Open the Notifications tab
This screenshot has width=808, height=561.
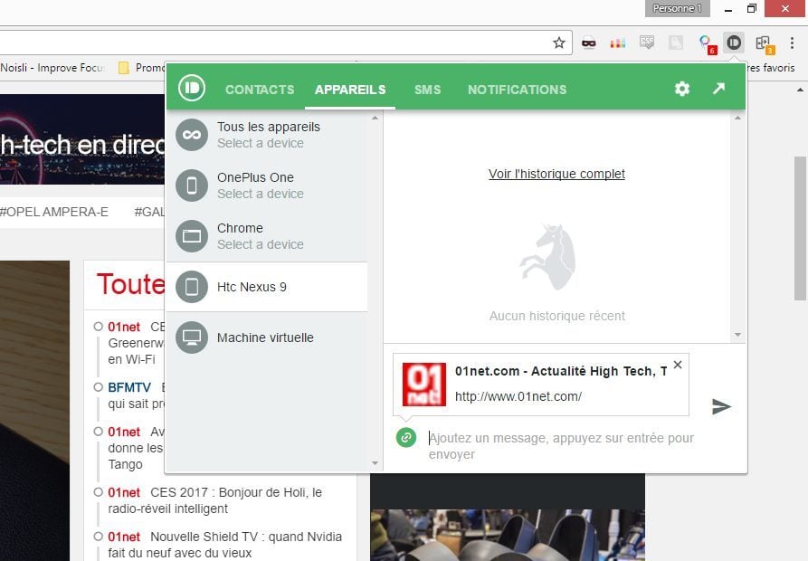517,90
